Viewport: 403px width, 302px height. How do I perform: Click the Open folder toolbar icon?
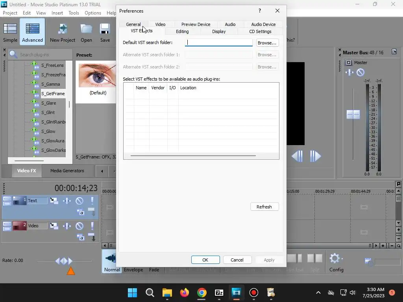click(x=86, y=29)
